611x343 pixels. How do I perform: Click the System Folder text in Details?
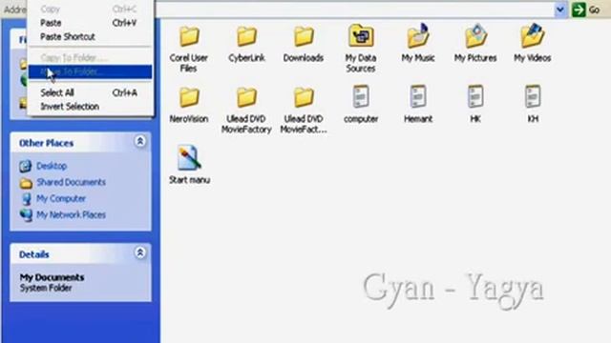coord(46,288)
